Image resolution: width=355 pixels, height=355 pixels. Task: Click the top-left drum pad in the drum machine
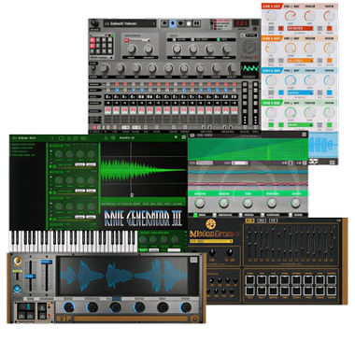249,280
